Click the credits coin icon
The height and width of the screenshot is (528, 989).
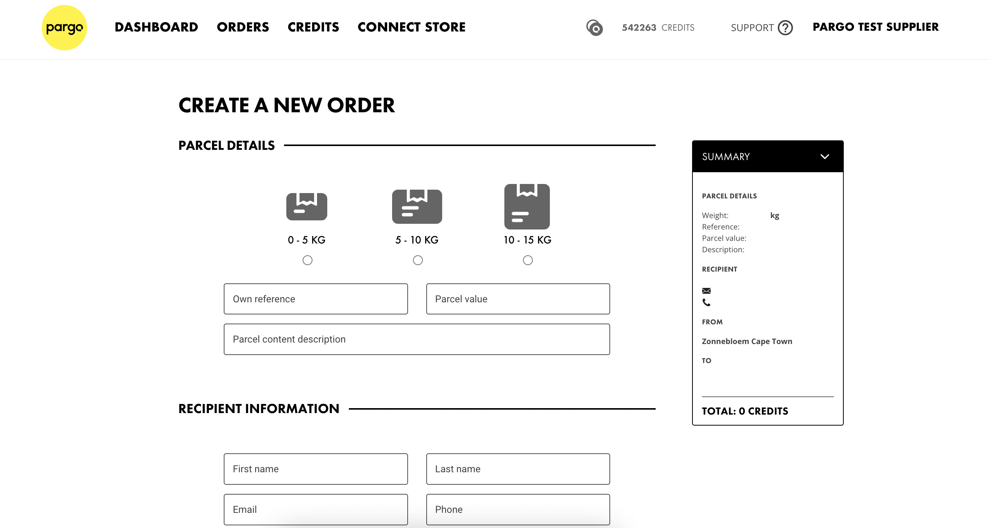(x=594, y=28)
